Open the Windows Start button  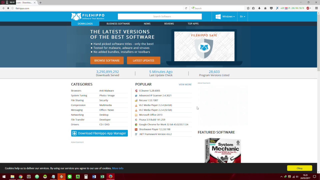pyautogui.click(x=4, y=177)
